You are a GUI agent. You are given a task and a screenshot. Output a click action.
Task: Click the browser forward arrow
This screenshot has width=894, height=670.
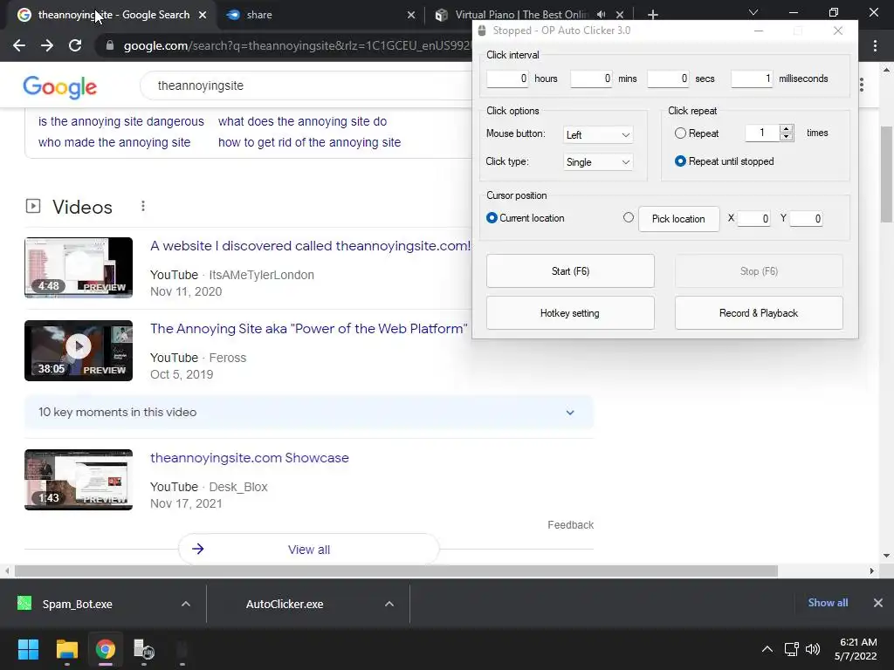(x=47, y=45)
